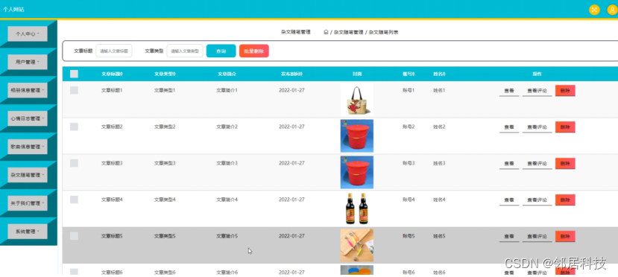The height and width of the screenshot is (277, 618).
Task: Click the 文章类型1 cell
Action: pyautogui.click(x=165, y=91)
